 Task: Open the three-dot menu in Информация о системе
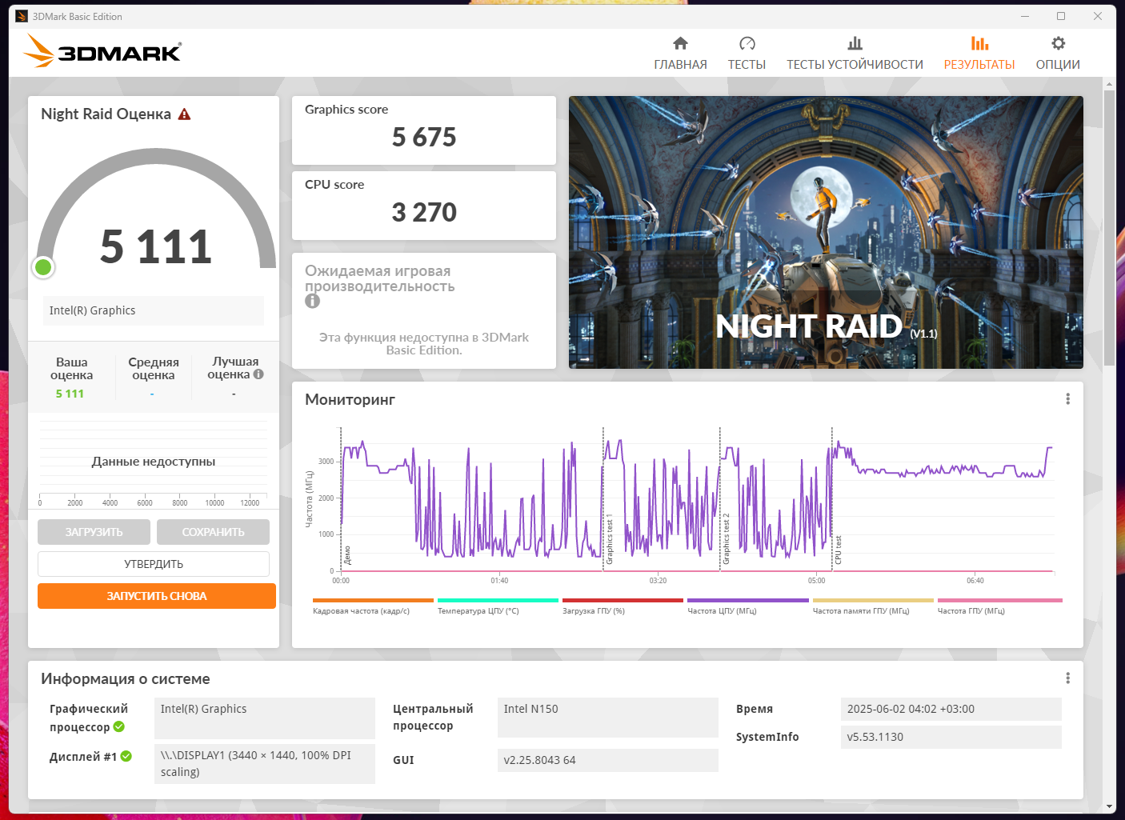click(x=1067, y=678)
